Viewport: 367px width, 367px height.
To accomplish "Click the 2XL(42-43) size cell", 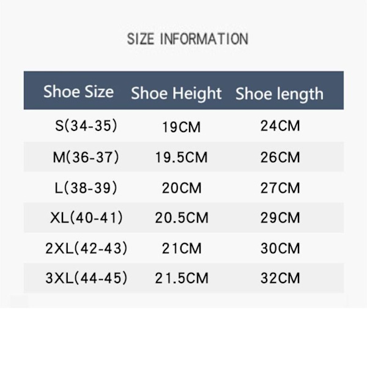I will coord(86,248).
